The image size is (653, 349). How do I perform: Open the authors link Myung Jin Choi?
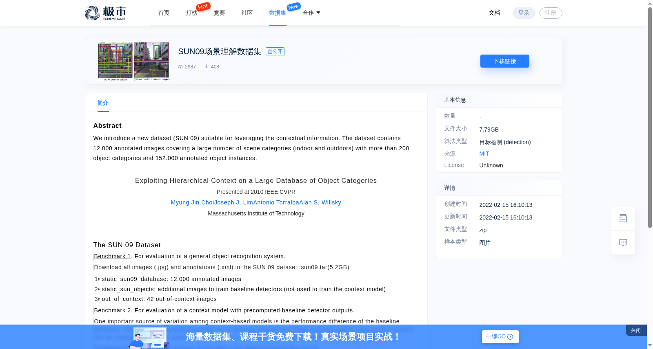192,202
